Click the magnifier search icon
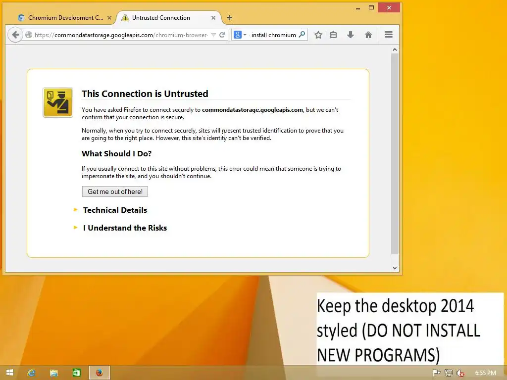The width and height of the screenshot is (507, 380). pos(302,35)
